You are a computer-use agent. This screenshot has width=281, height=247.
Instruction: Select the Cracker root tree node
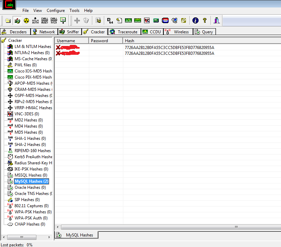click(x=15, y=40)
